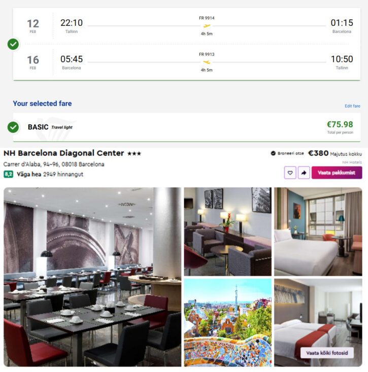Click the Vaata pakkumist button

[x=337, y=173]
